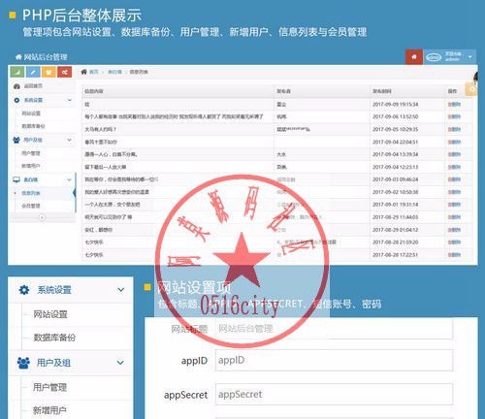Screen dimensions: 485x419
Task: Click the home icon in the breadcrumb
Action: 83,72
